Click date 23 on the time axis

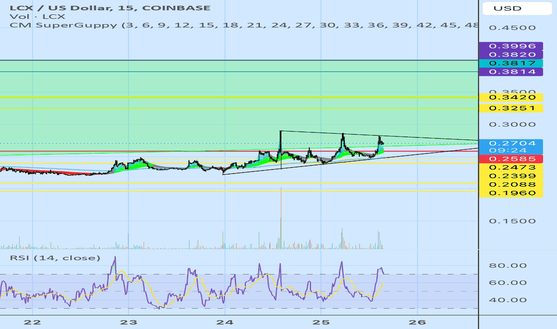(x=128, y=322)
